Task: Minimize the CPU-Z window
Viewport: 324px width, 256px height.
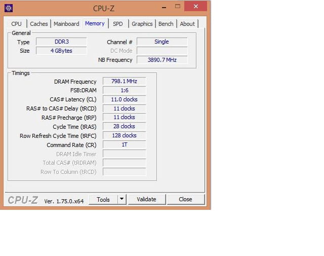Action: pos(163,7)
